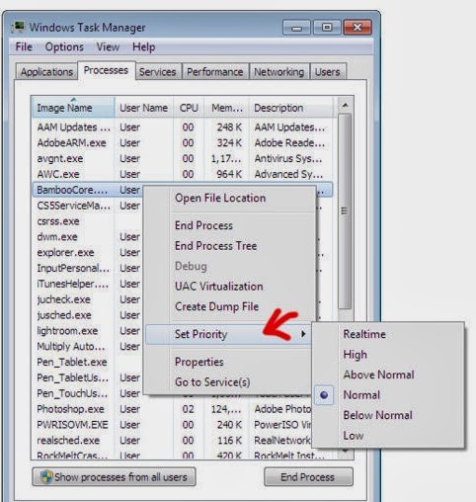Close the Windows Task Manager window
Screen dimensions: 476x502
(x=357, y=28)
